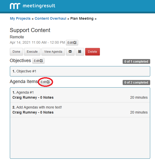Viewport: 155px width, 163px height.
Task: Click the Support Content meeting title
Action: click(30, 30)
